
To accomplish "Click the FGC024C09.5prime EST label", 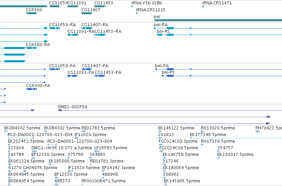I will point(179,148).
